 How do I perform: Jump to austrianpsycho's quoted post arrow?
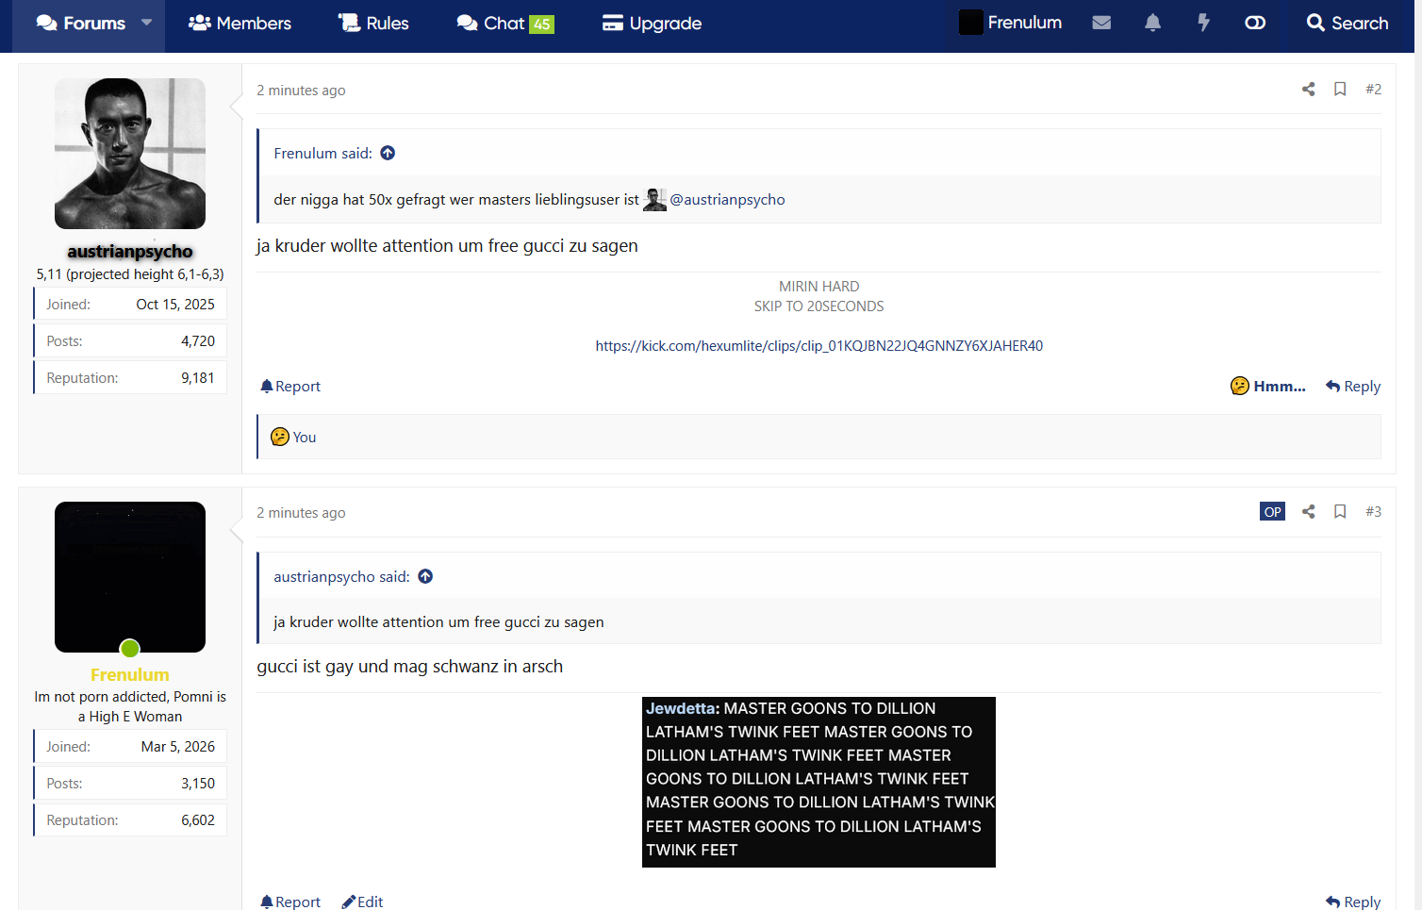pyautogui.click(x=425, y=576)
